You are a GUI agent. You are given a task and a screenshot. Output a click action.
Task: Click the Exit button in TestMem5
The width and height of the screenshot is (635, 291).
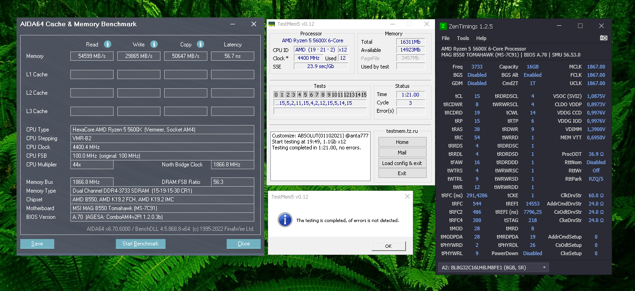coord(402,173)
